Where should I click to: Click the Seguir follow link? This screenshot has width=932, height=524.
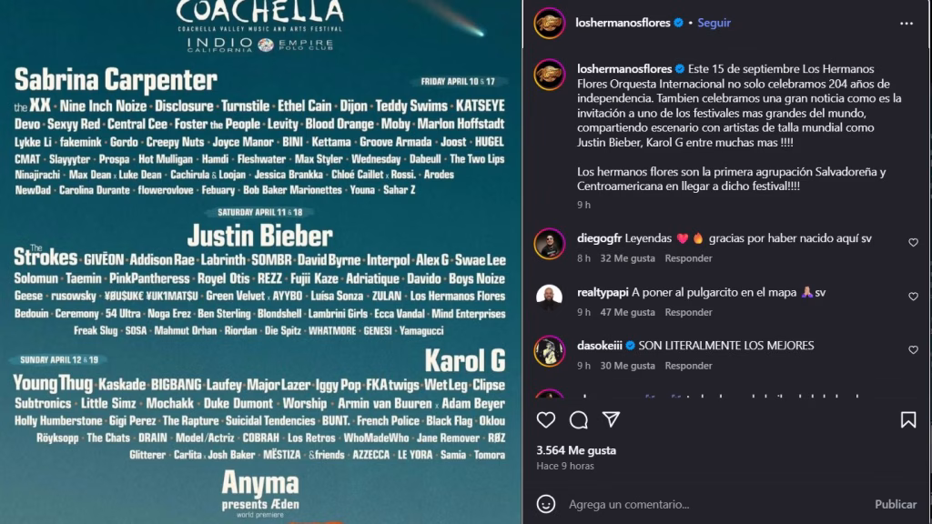714,23
